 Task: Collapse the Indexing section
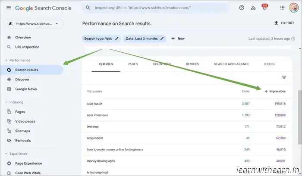click(6, 102)
